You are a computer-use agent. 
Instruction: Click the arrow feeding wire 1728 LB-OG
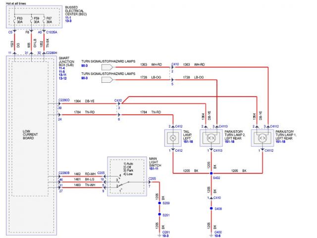click(x=107, y=79)
